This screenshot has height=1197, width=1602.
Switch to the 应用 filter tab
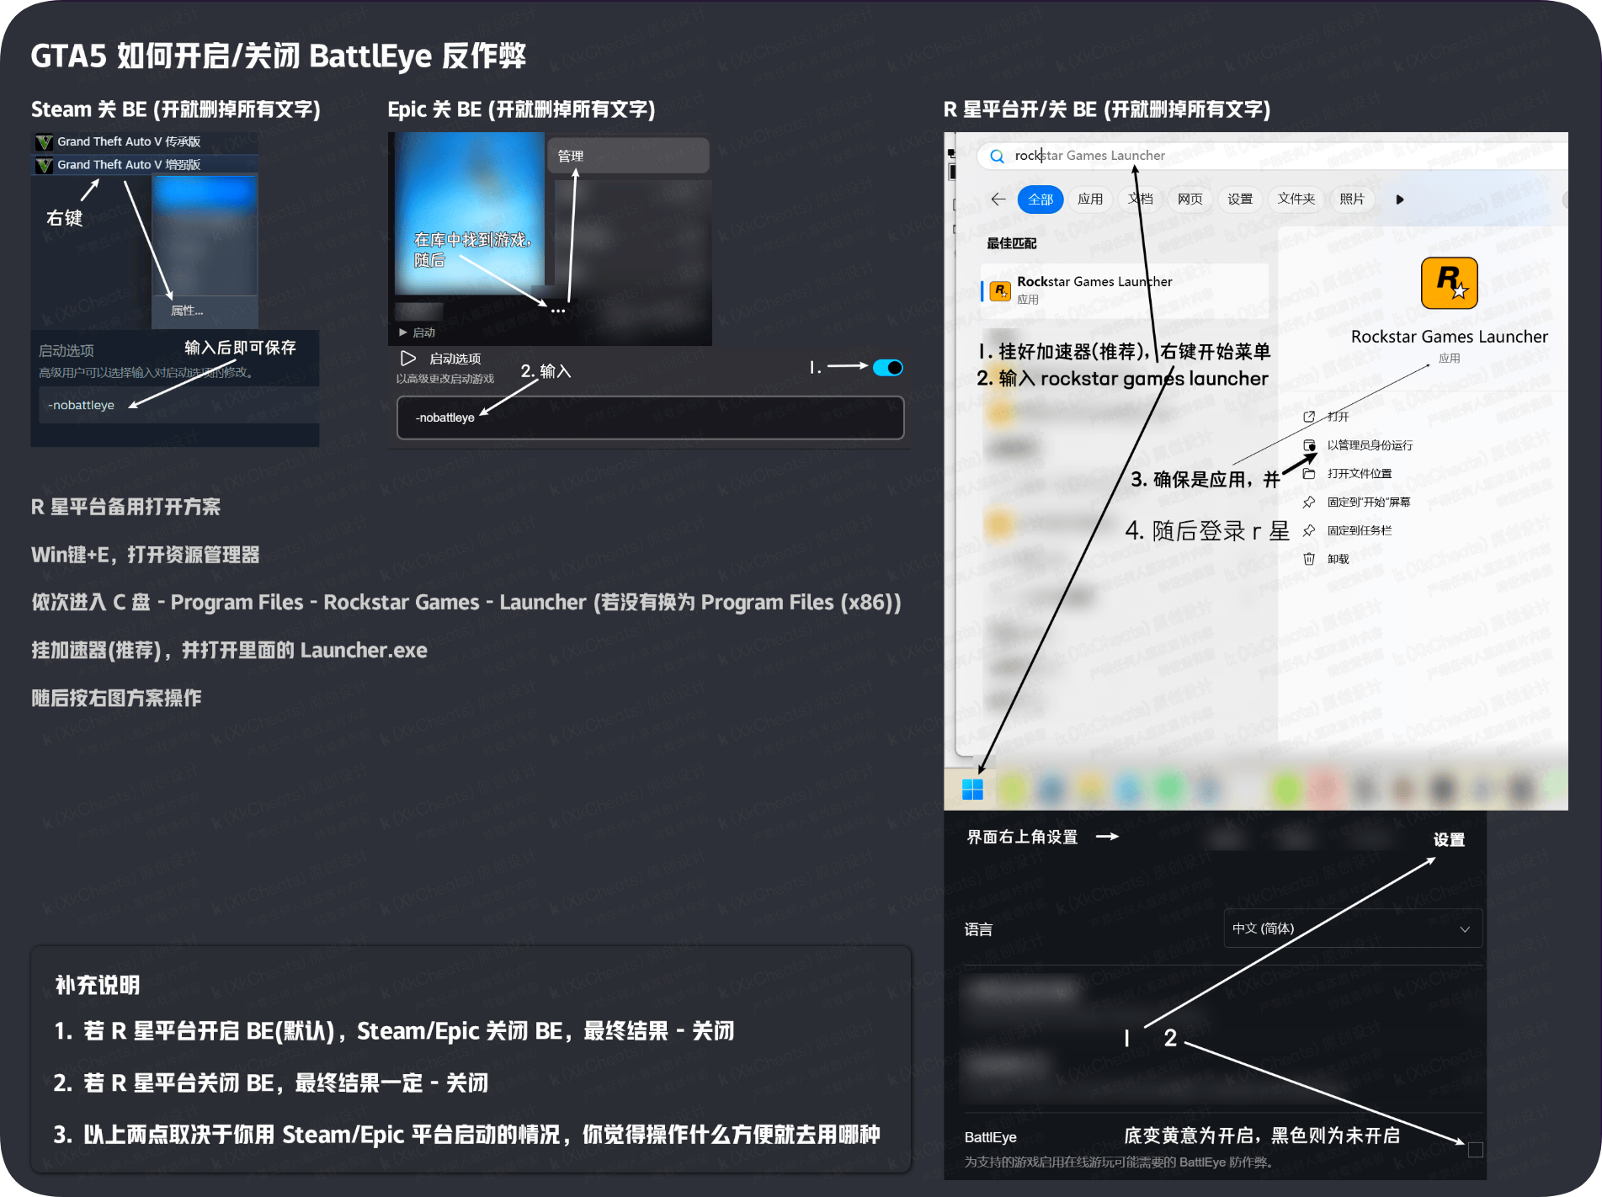1091,199
